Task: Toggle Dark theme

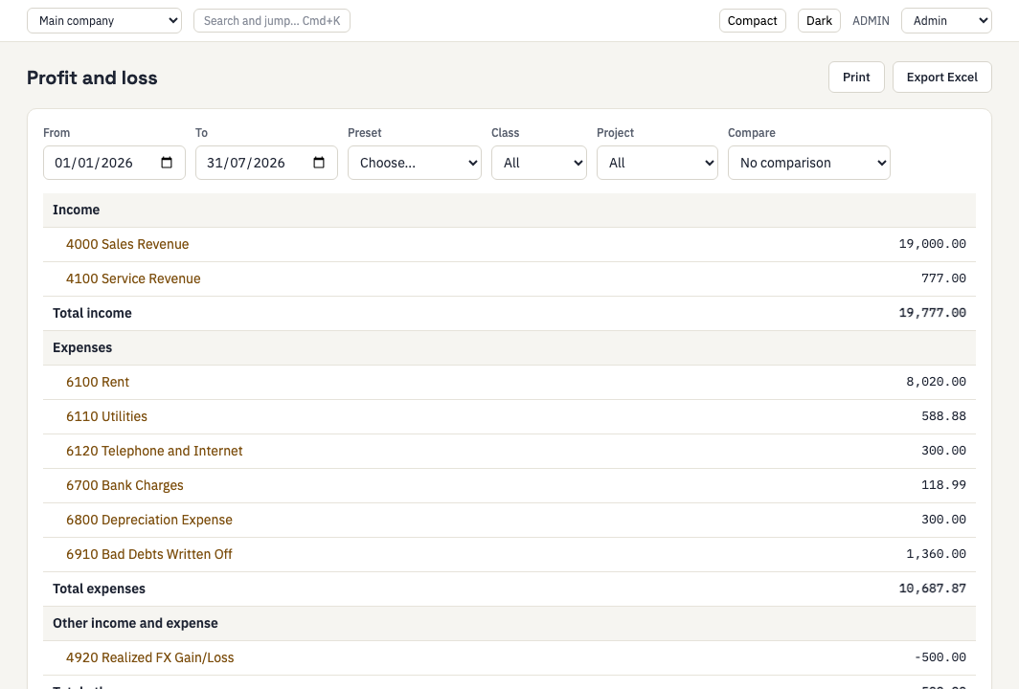Action: coord(819,21)
